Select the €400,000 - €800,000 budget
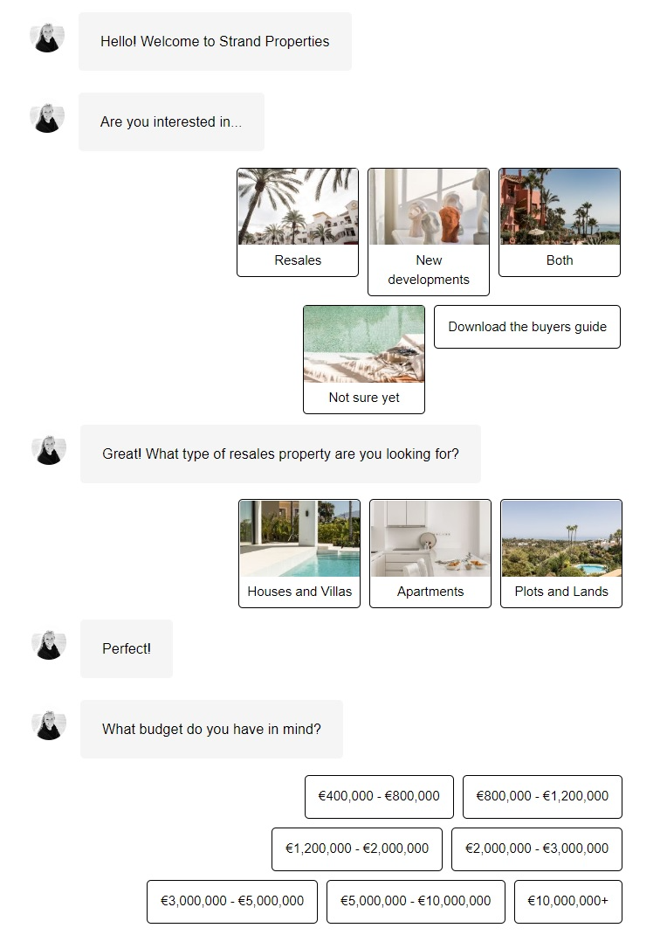This screenshot has height=935, width=667. pyautogui.click(x=380, y=797)
